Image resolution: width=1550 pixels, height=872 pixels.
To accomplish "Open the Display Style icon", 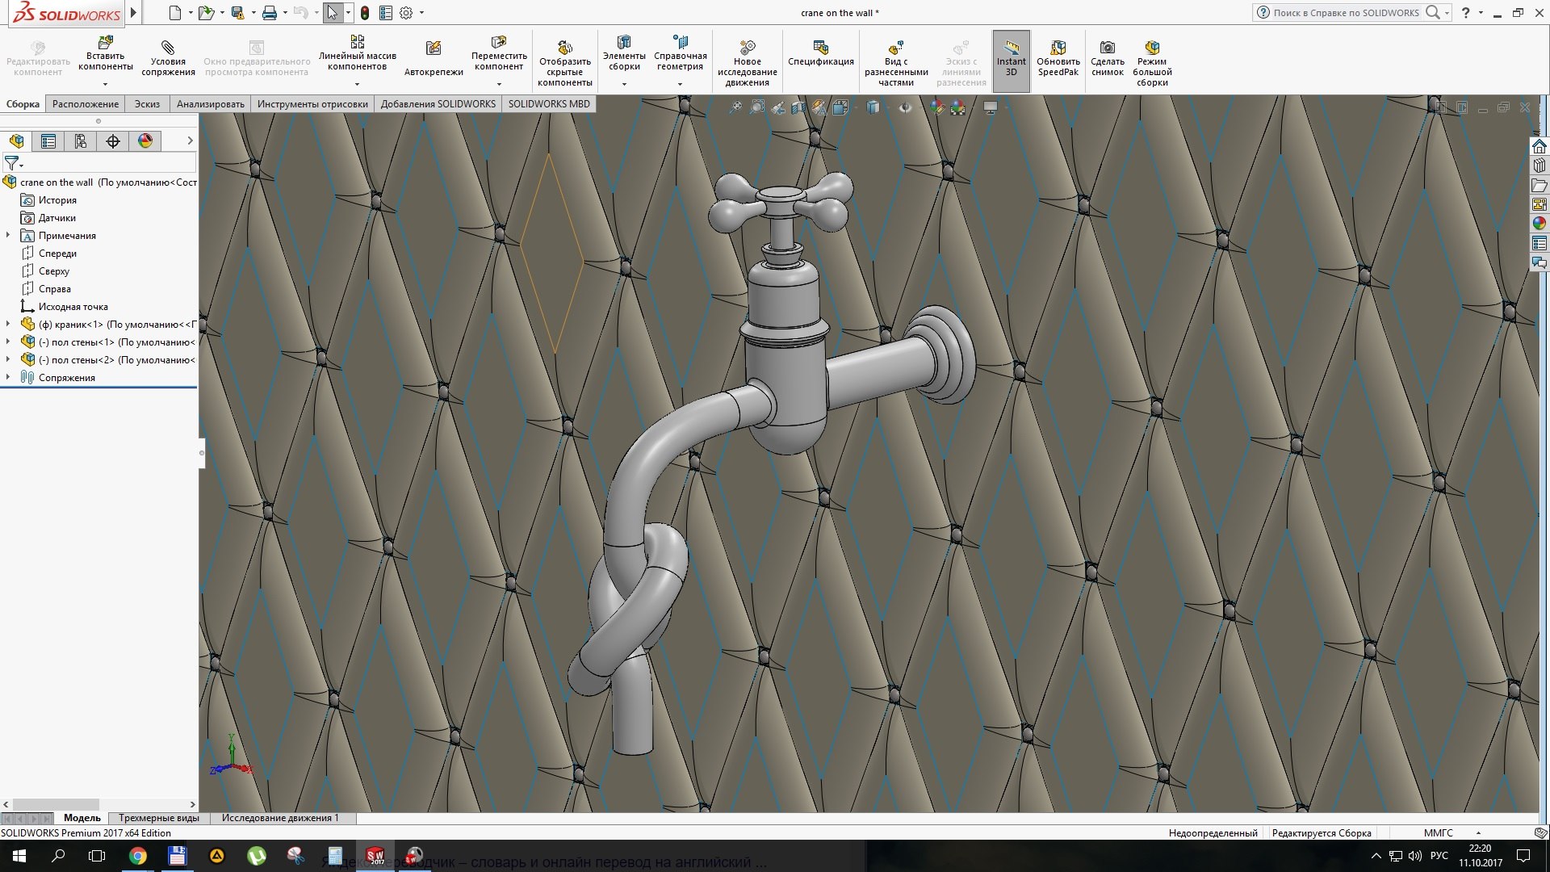I will 873,107.
